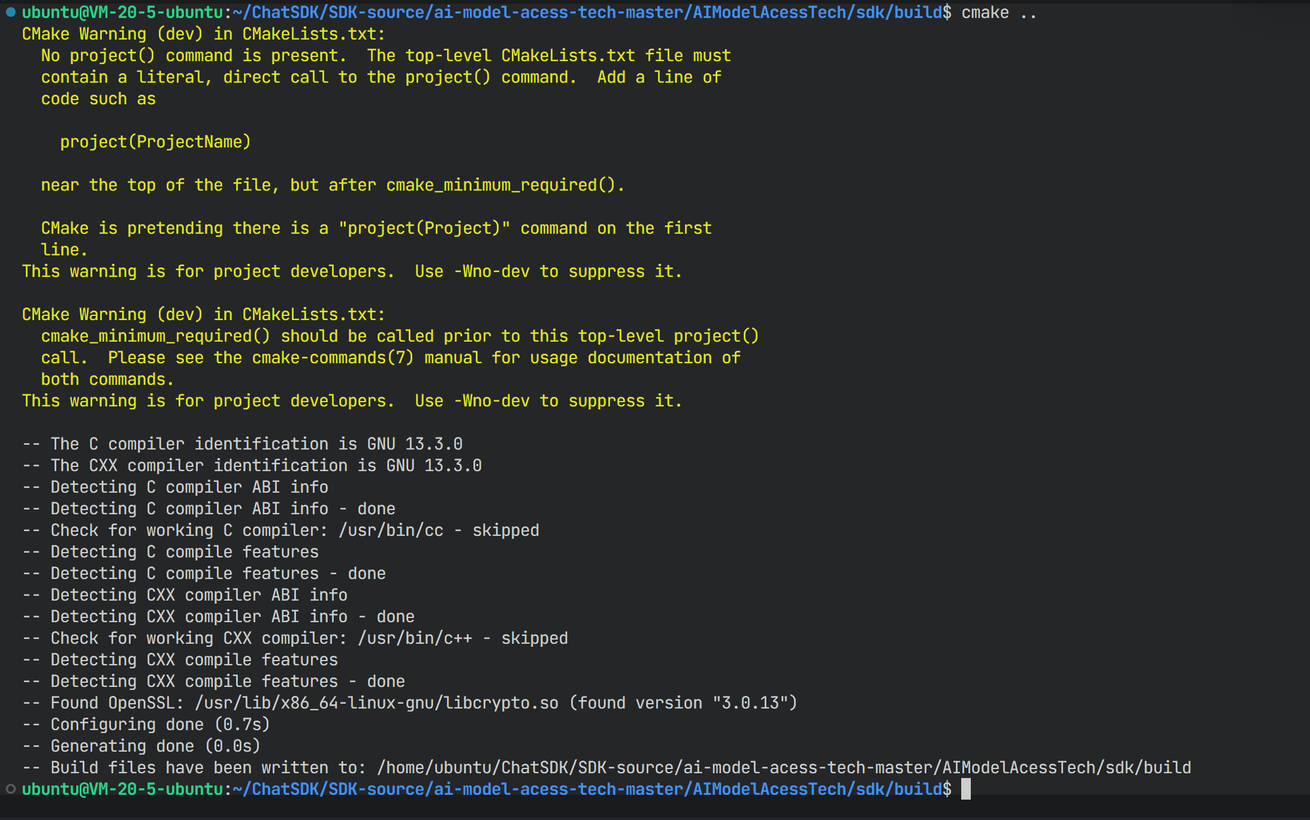
Task: Click the cmake-commands(7) manual reference
Action: point(333,358)
